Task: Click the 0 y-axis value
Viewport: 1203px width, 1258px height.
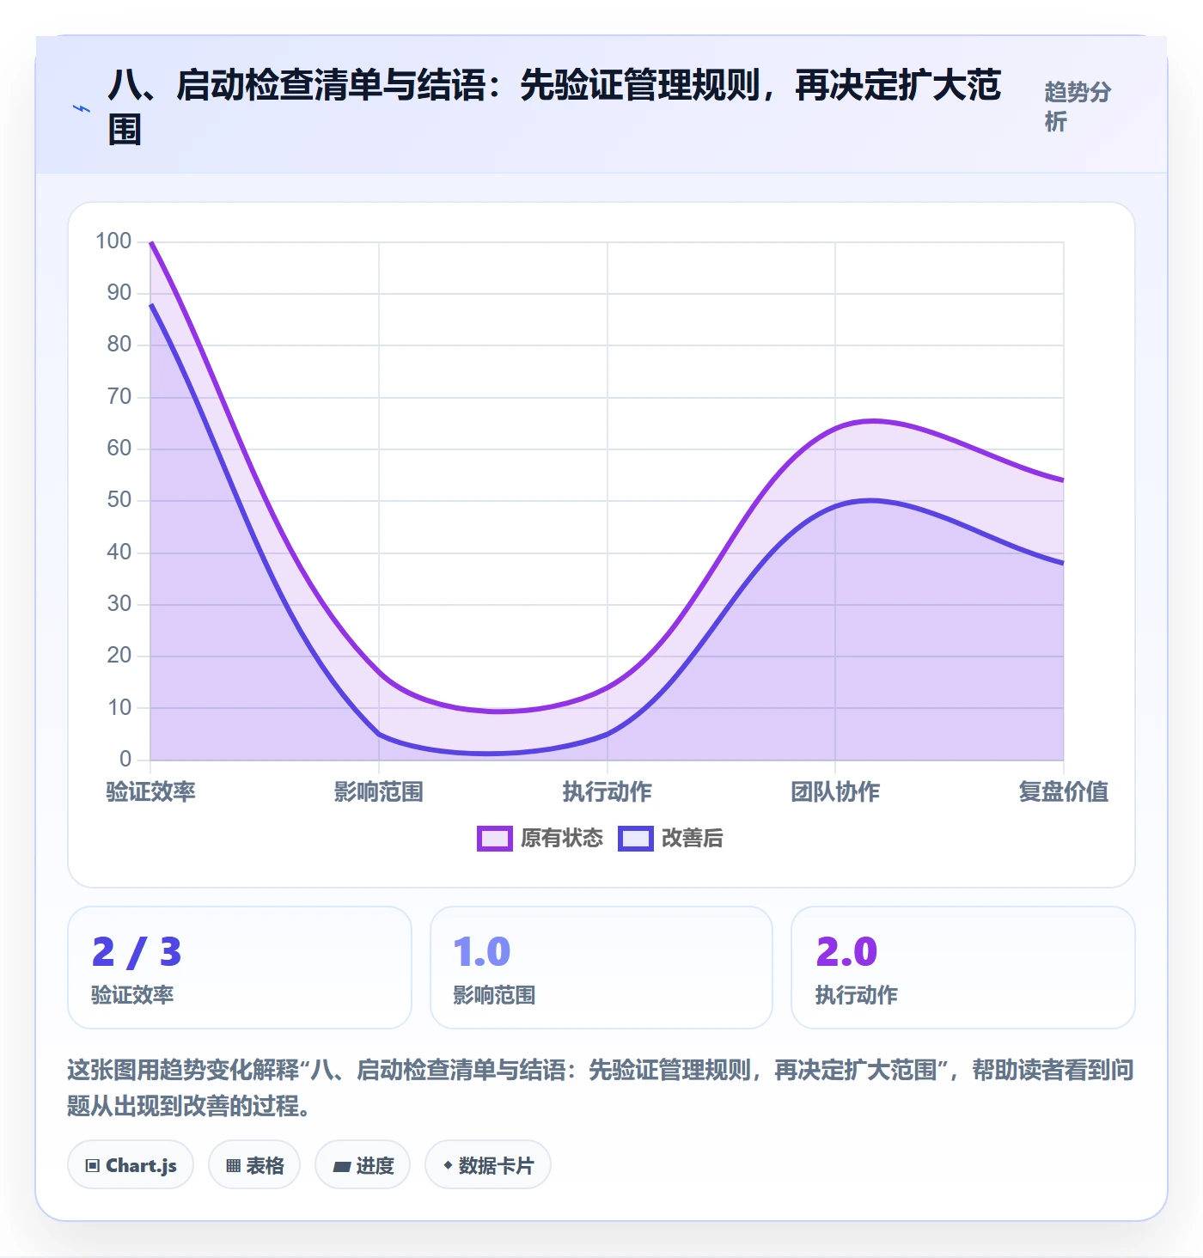Action: point(125,759)
